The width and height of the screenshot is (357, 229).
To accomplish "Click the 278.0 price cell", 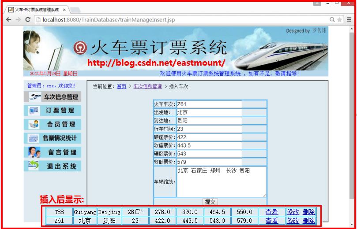I will coord(162,212).
